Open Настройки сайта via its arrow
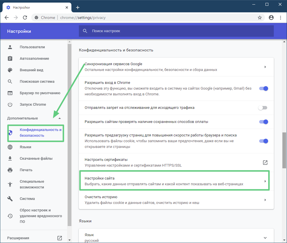 [265, 181]
